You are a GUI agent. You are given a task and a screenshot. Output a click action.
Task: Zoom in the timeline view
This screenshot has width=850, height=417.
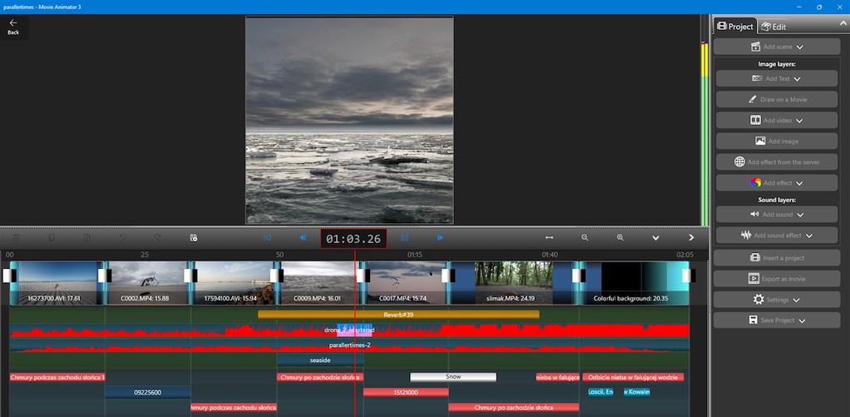coord(620,238)
